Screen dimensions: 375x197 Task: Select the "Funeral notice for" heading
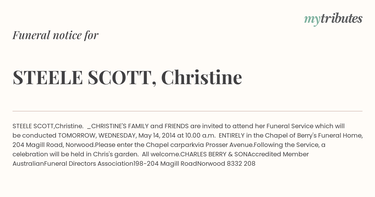click(55, 35)
